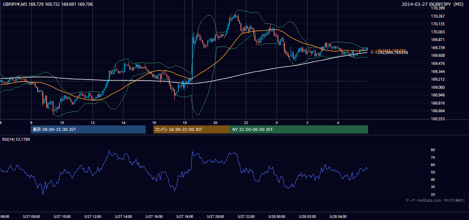Click the bottom time label 3/27 10:00
The width and height of the screenshot is (469, 220).
[x=62, y=217]
